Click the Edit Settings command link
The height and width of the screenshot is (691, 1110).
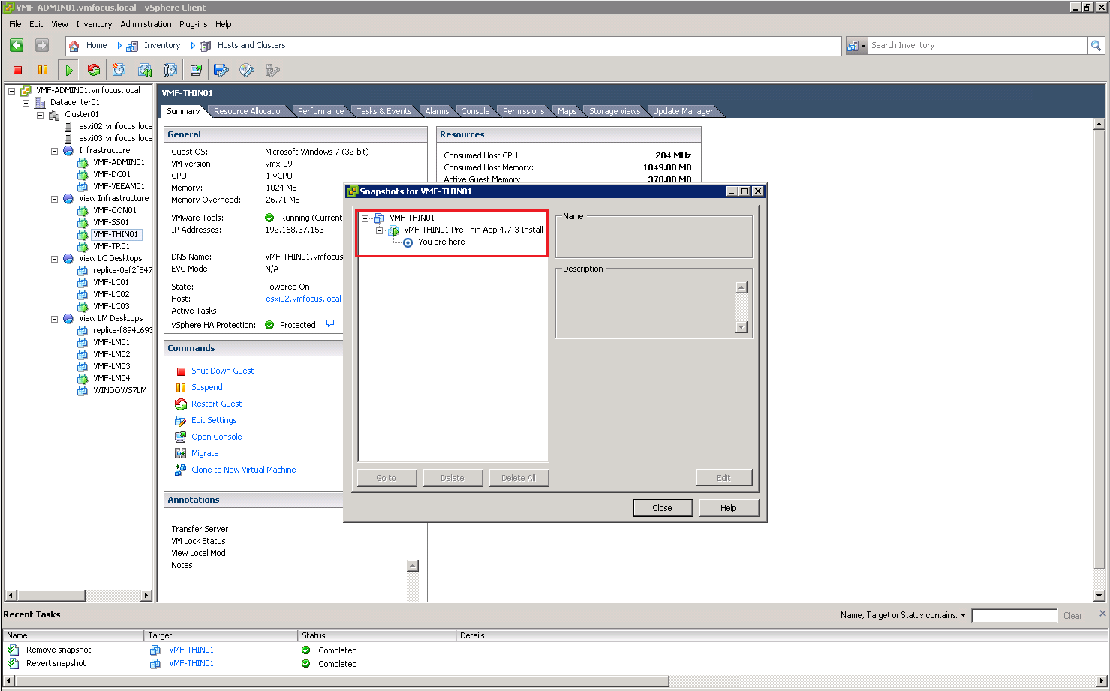click(214, 420)
